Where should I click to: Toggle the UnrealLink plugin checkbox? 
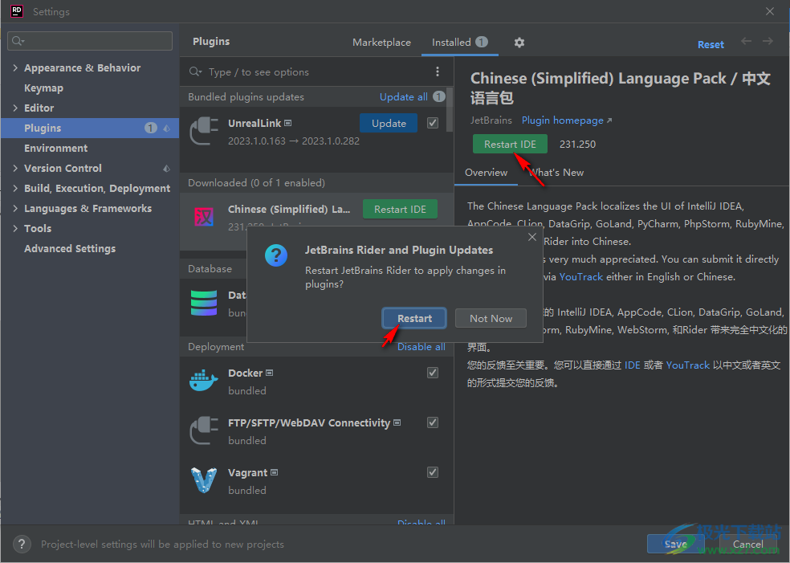pyautogui.click(x=432, y=123)
